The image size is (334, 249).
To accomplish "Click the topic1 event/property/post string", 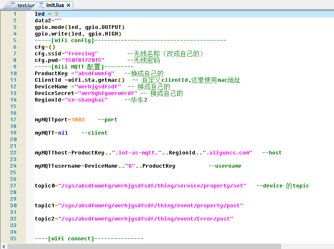I will (x=151, y=206).
